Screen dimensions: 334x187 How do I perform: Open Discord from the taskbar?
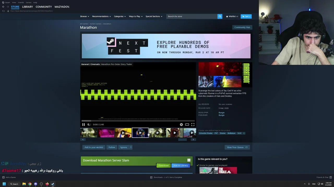pos(35,184)
